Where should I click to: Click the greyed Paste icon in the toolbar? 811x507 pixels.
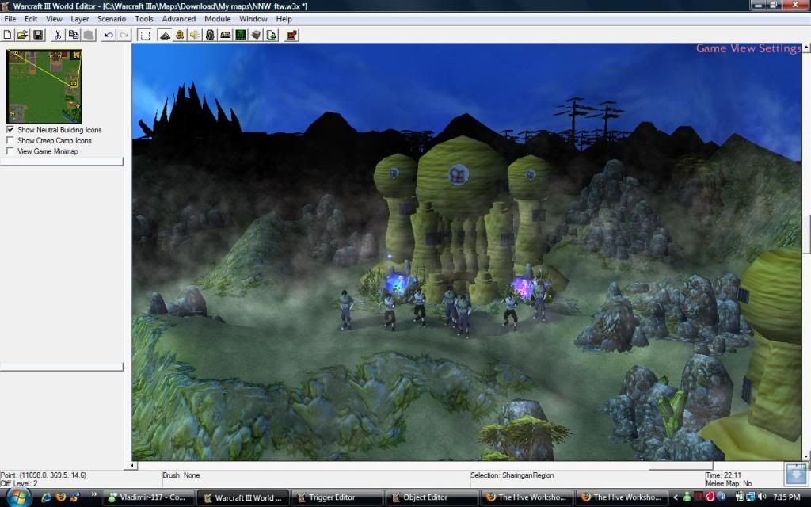[x=89, y=35]
